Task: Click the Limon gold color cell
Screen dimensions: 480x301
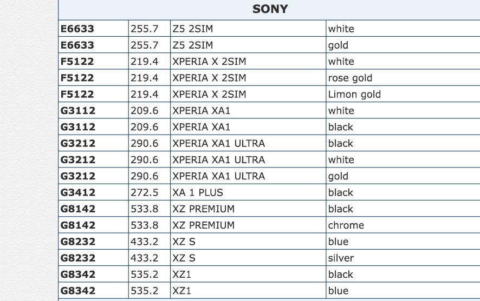Action: point(354,94)
